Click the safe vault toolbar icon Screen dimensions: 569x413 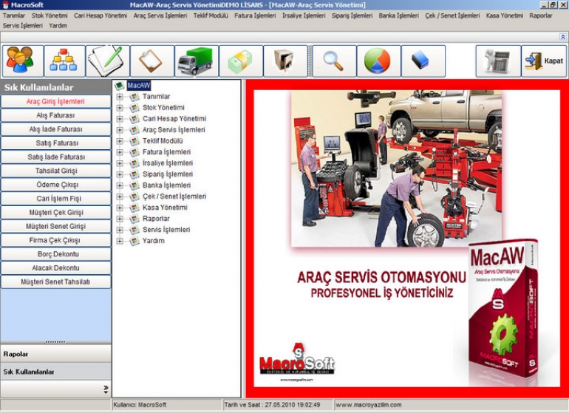[285, 61]
